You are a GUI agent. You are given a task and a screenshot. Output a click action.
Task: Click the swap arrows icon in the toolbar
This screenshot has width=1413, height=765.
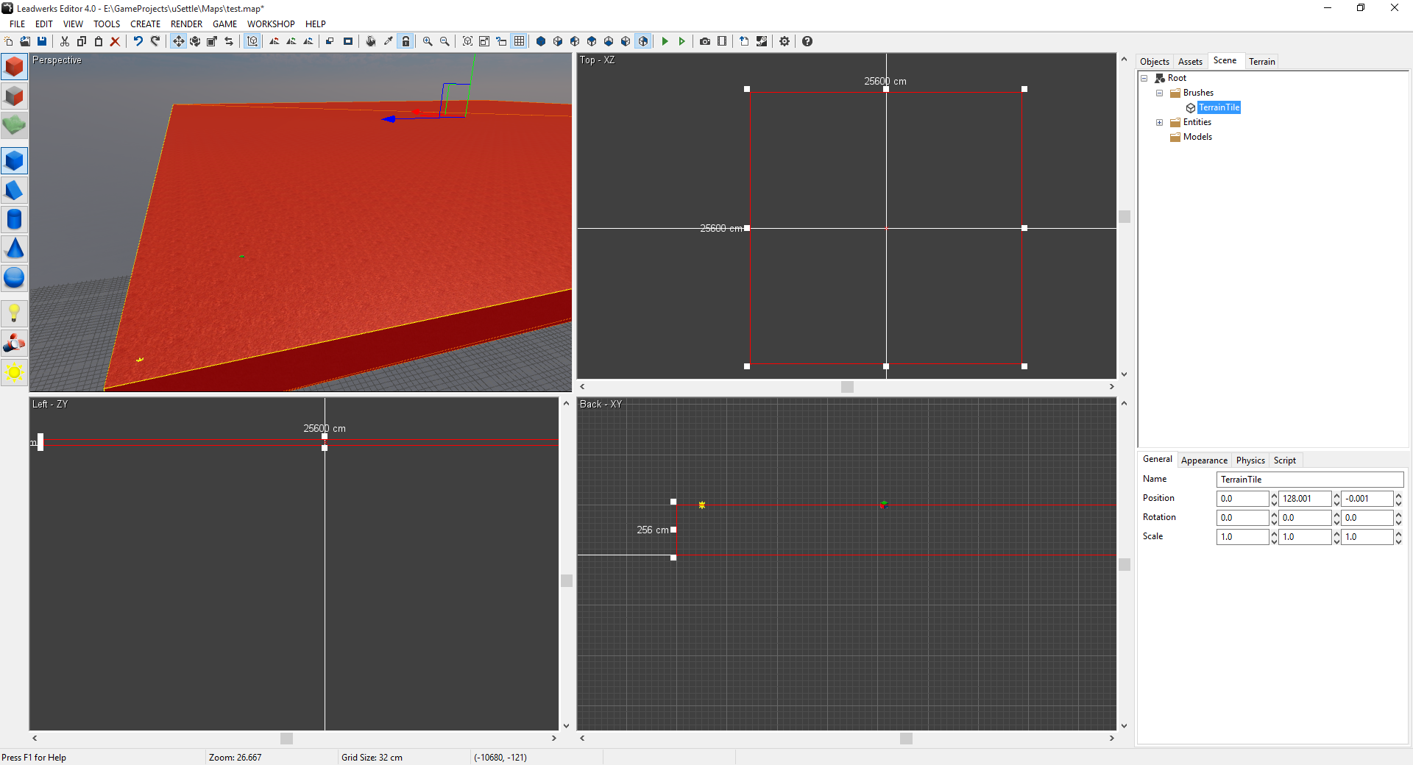[x=229, y=41]
